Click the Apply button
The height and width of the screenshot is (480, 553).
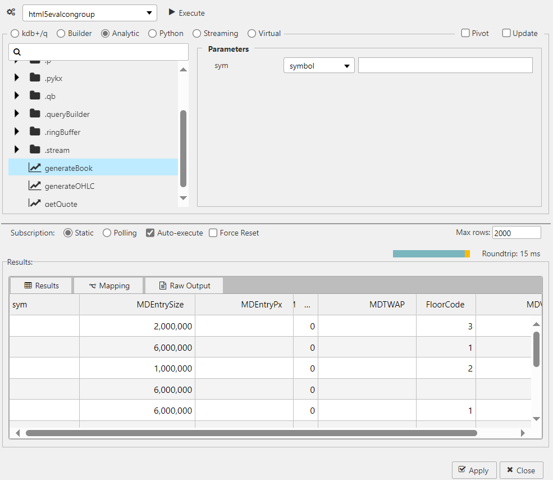pos(474,470)
